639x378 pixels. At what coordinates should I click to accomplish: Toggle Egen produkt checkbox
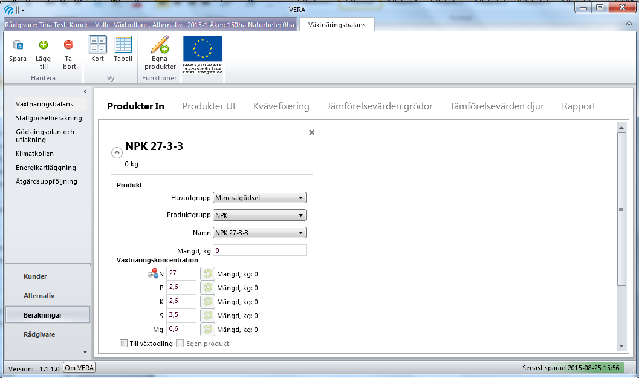180,344
